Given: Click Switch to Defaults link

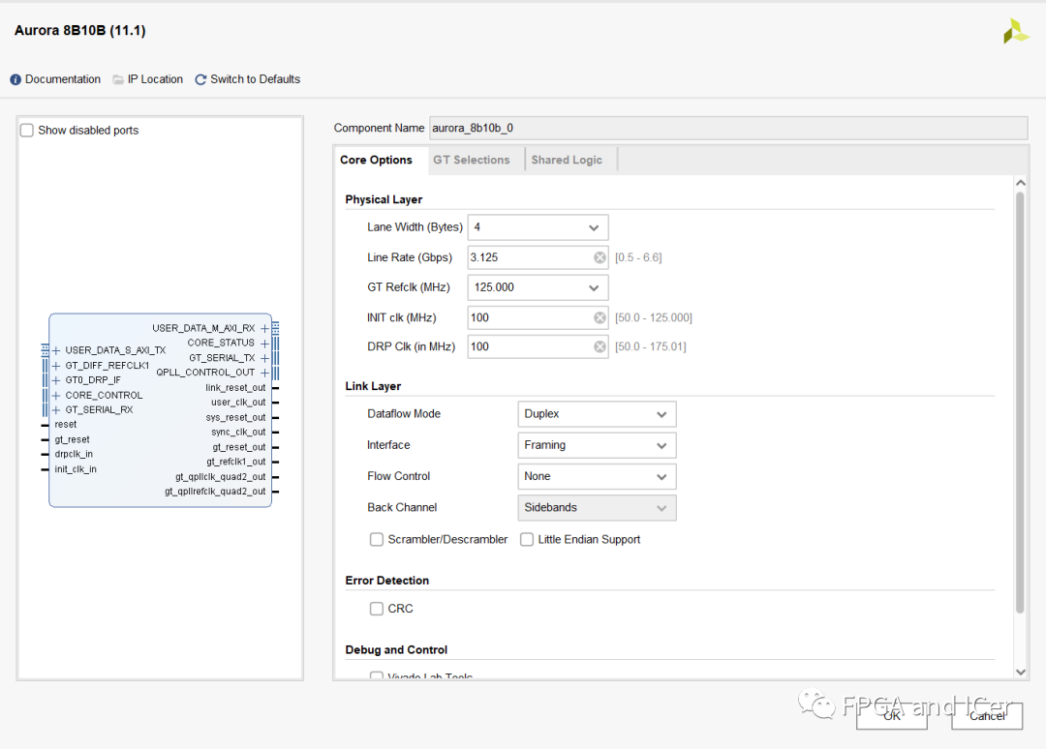Looking at the screenshot, I should [x=255, y=79].
